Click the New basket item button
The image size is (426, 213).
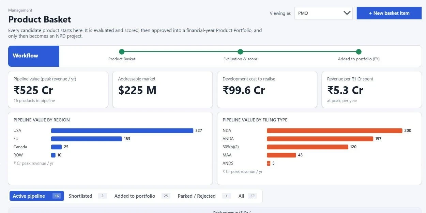point(389,13)
